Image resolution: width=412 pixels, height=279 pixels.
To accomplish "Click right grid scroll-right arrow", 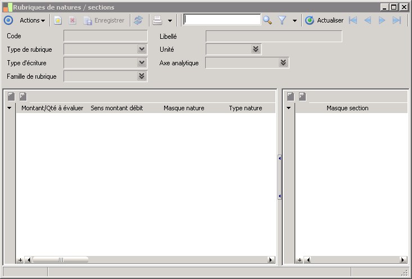I will 403,260.
